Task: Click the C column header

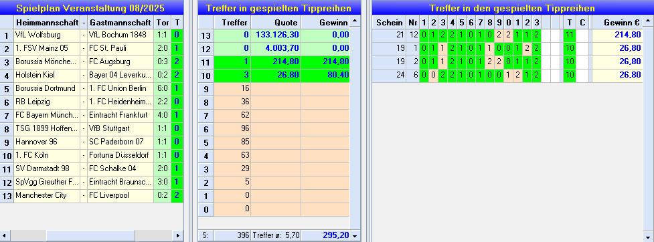Action: 582,22
